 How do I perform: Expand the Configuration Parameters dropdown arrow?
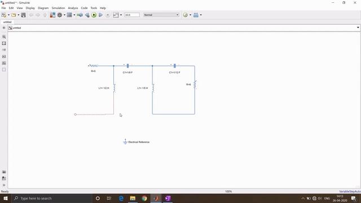tap(64, 15)
